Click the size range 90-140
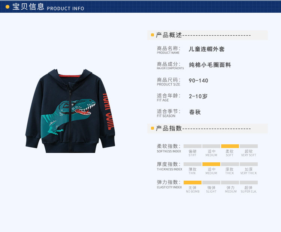281x232 pixels. tap(198, 81)
